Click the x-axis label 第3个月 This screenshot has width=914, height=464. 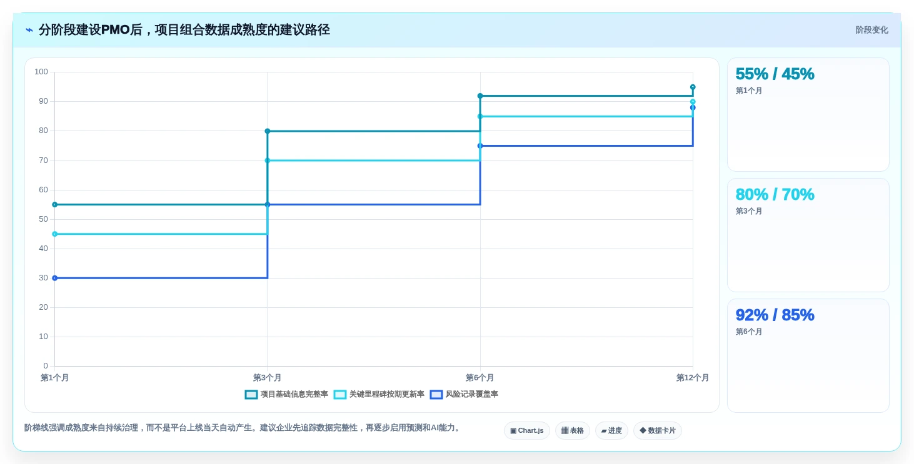coord(268,378)
